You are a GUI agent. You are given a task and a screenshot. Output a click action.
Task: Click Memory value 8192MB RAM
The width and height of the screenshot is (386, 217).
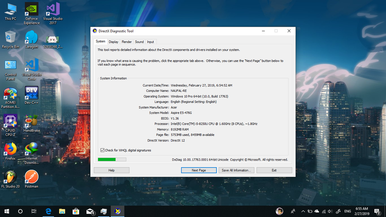pos(180,129)
